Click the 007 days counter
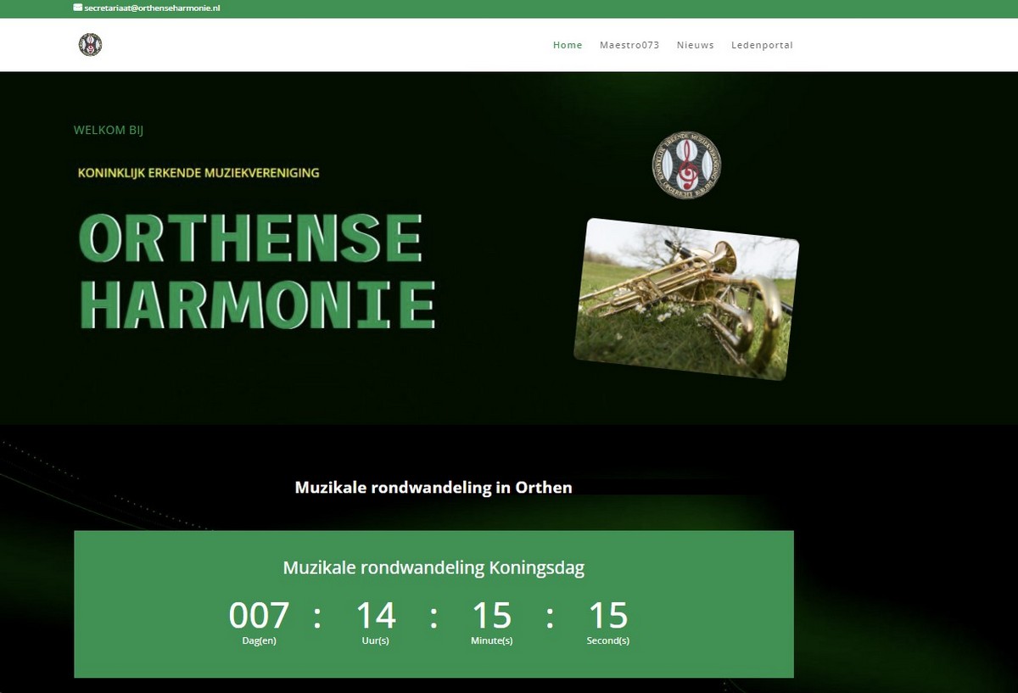This screenshot has width=1018, height=693. click(259, 615)
